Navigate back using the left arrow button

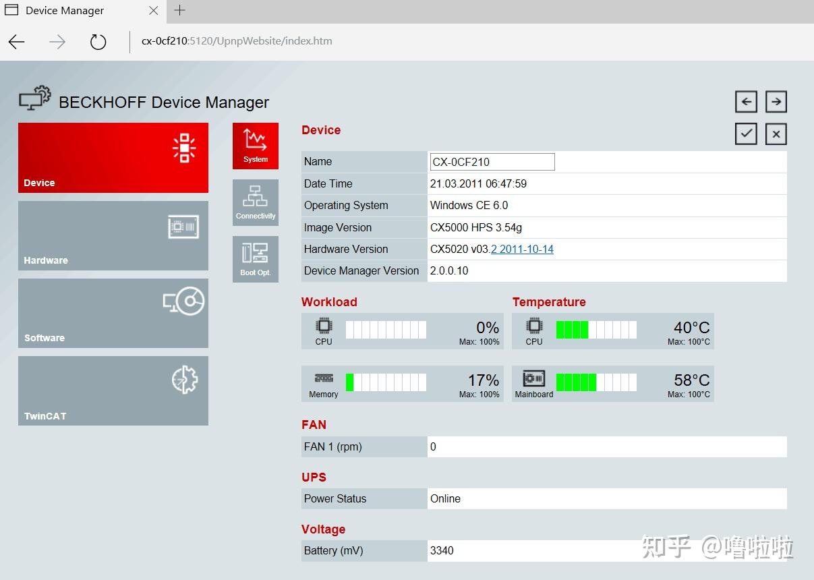click(746, 101)
